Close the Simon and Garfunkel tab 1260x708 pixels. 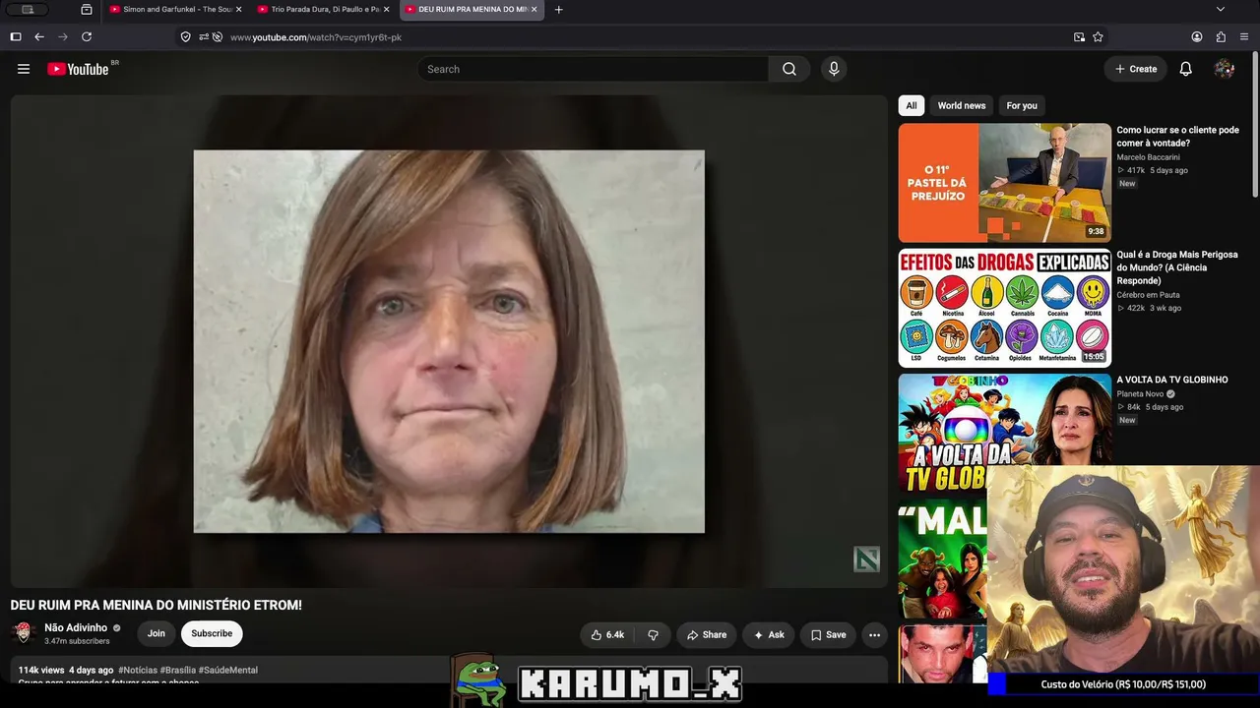pos(238,10)
